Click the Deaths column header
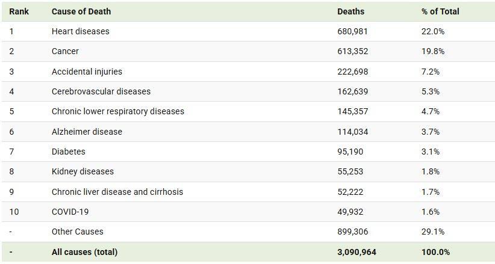 point(350,11)
